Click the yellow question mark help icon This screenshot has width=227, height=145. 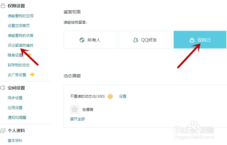110,96
